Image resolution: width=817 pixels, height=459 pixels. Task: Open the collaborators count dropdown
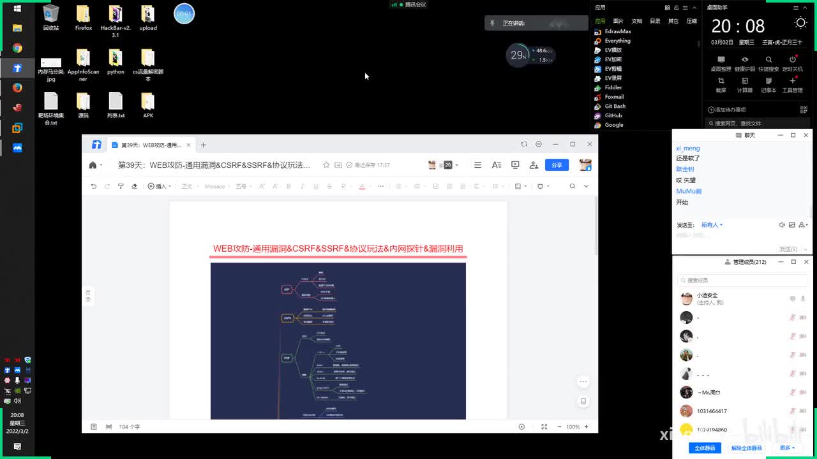tap(450, 165)
